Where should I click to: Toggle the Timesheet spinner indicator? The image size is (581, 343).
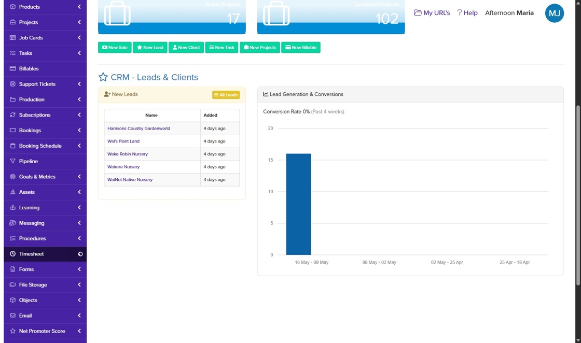pyautogui.click(x=80, y=254)
